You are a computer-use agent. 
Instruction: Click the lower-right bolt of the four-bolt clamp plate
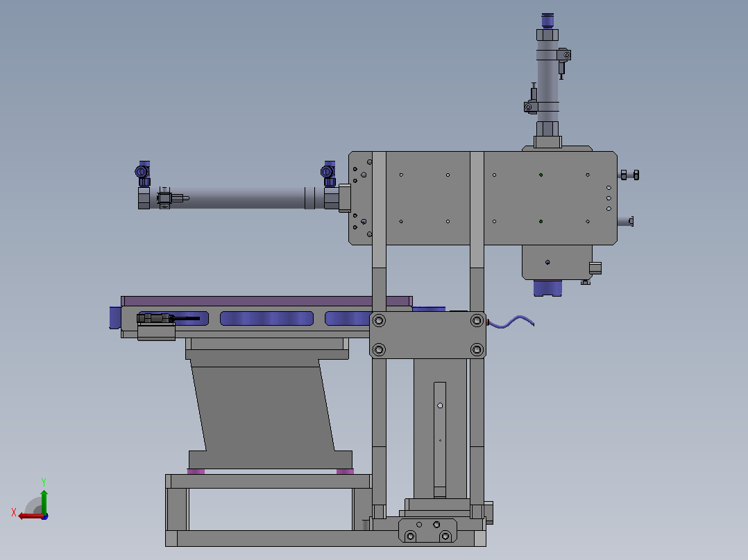point(477,350)
